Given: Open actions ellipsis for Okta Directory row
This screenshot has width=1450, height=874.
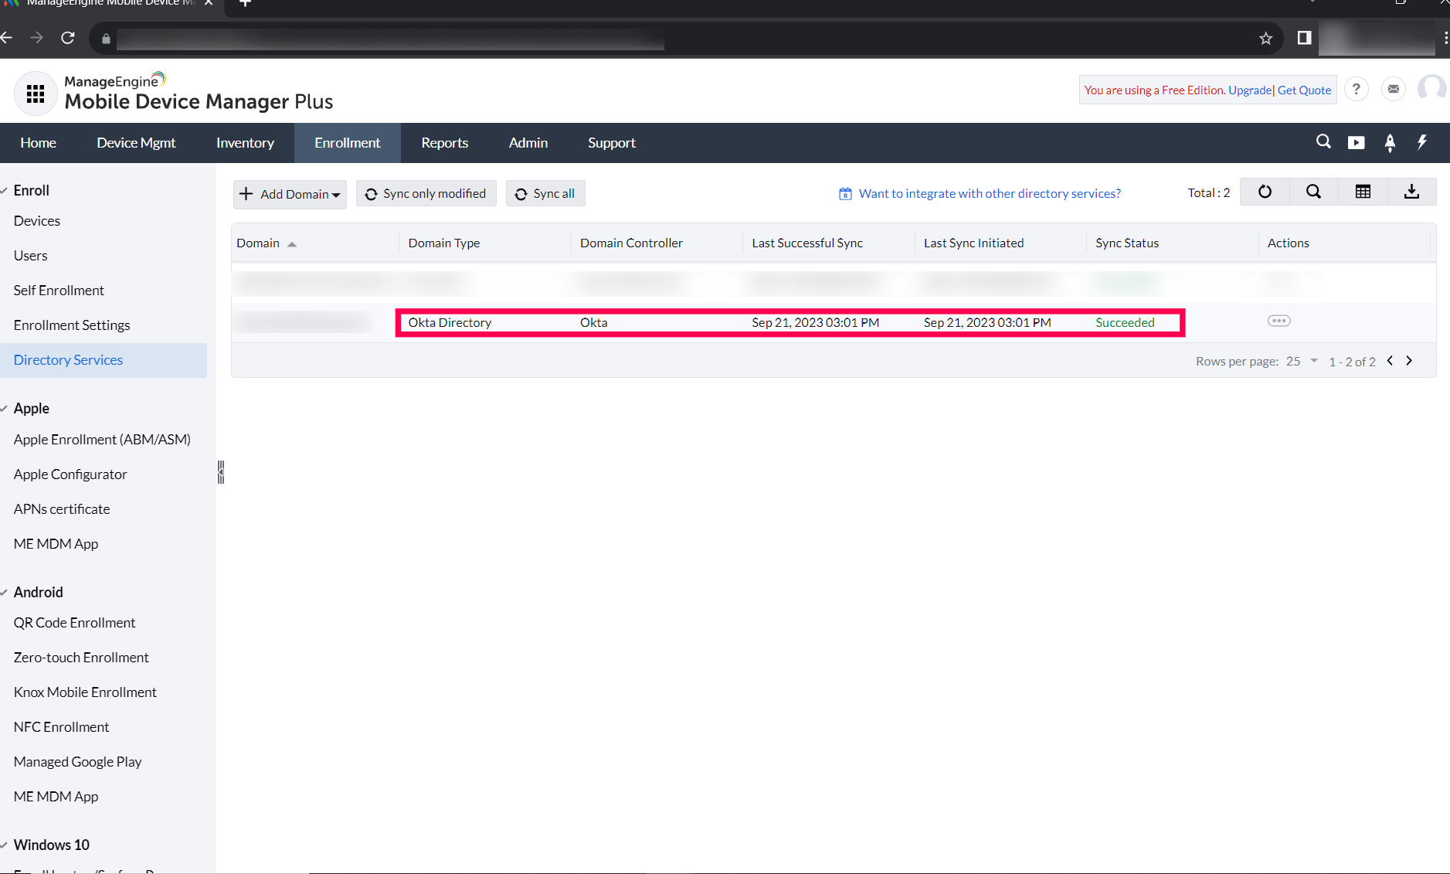Looking at the screenshot, I should 1279,321.
